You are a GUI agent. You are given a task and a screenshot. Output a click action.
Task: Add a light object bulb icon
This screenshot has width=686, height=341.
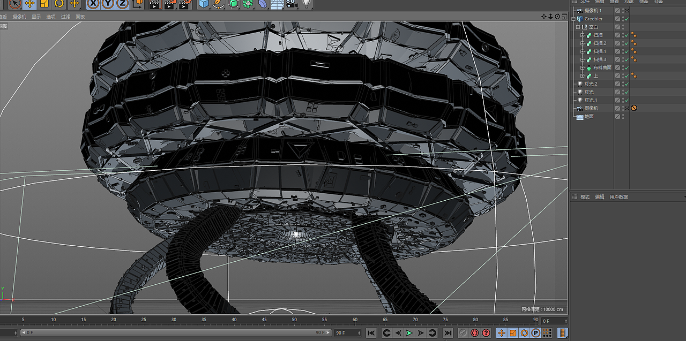point(307,4)
